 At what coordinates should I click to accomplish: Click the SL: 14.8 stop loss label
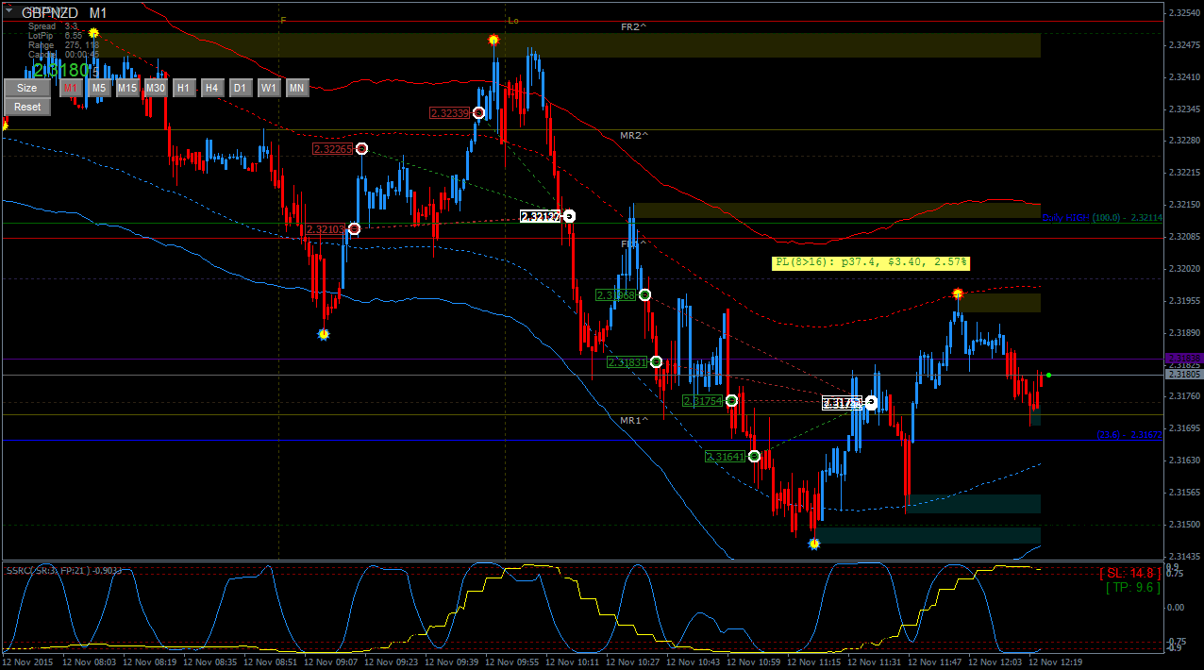pos(1130,573)
